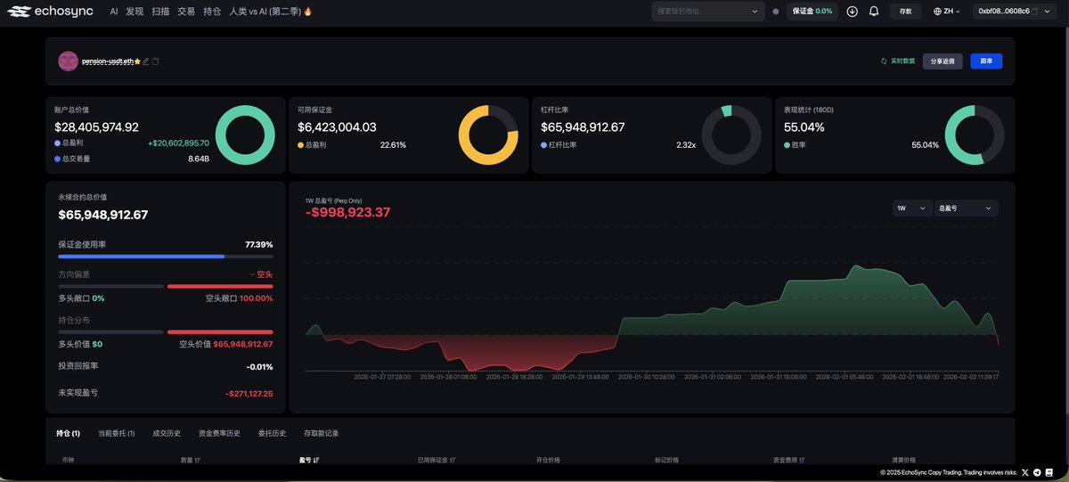Open the 发现 navigation item
The image size is (1069, 482).
[135, 12]
